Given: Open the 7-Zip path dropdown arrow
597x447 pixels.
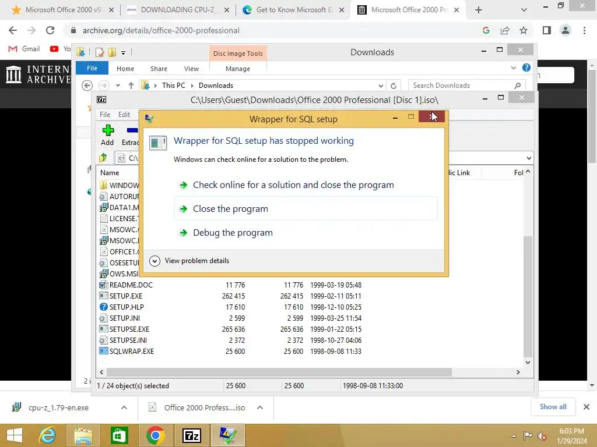Looking at the screenshot, I should (529, 158).
